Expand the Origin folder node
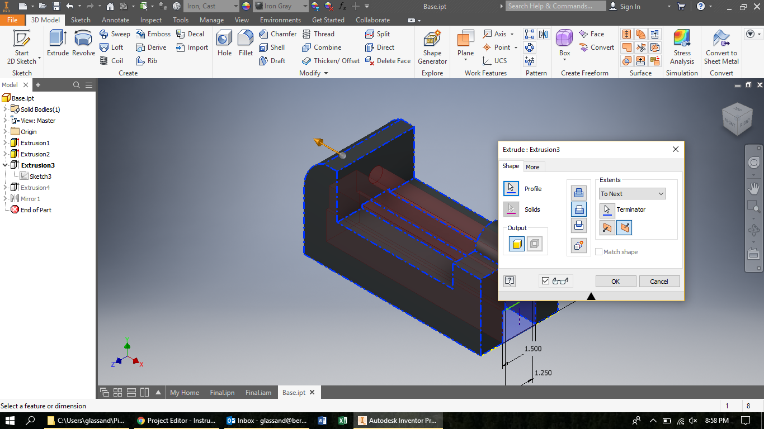This screenshot has width=764, height=429. pyautogui.click(x=6, y=132)
